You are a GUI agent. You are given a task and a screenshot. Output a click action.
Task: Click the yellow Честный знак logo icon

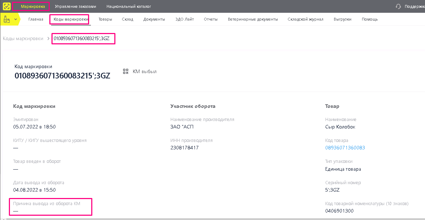(7, 6)
